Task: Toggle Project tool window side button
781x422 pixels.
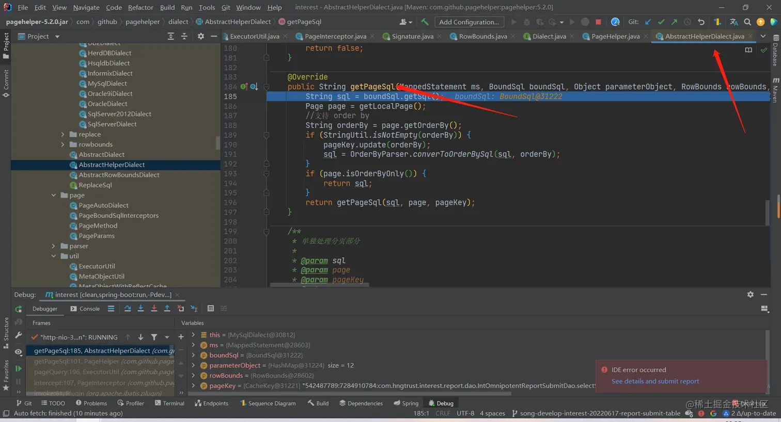Action: pos(6,45)
